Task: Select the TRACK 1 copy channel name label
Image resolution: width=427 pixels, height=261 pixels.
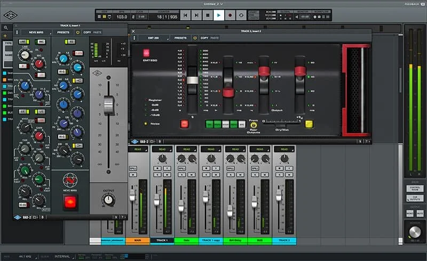Action: pyautogui.click(x=211, y=240)
